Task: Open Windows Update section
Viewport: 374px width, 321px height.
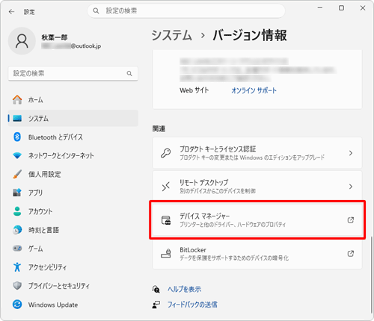Action: pyautogui.click(x=73, y=305)
